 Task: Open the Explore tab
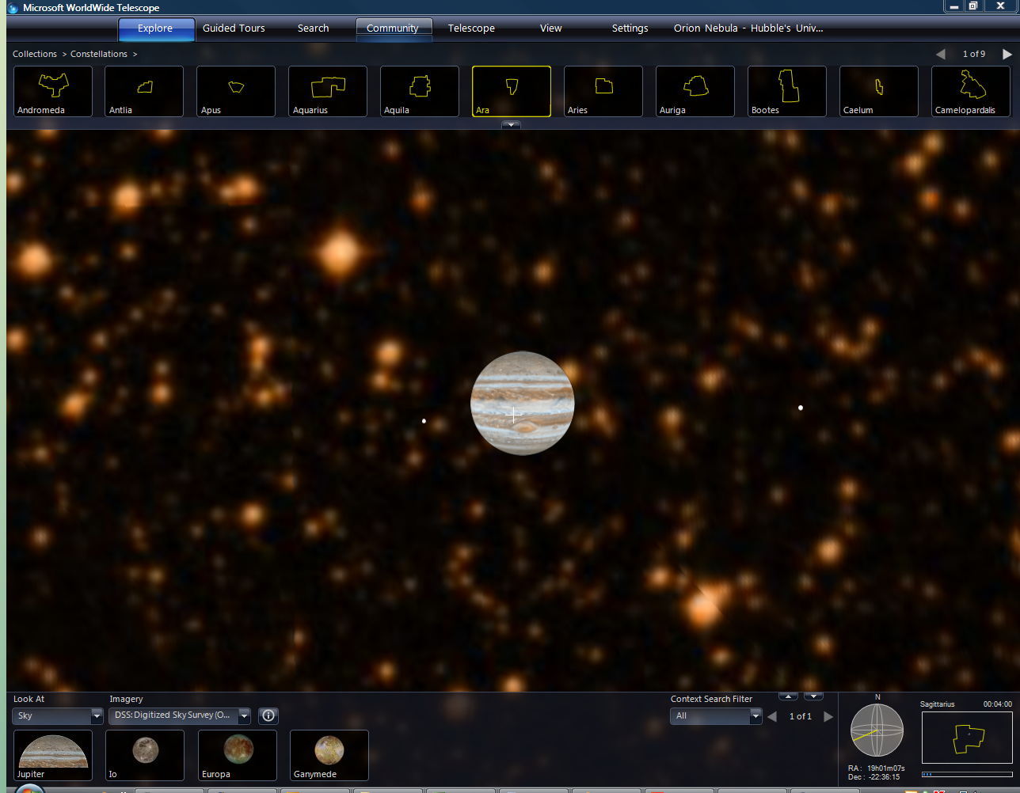pyautogui.click(x=156, y=28)
